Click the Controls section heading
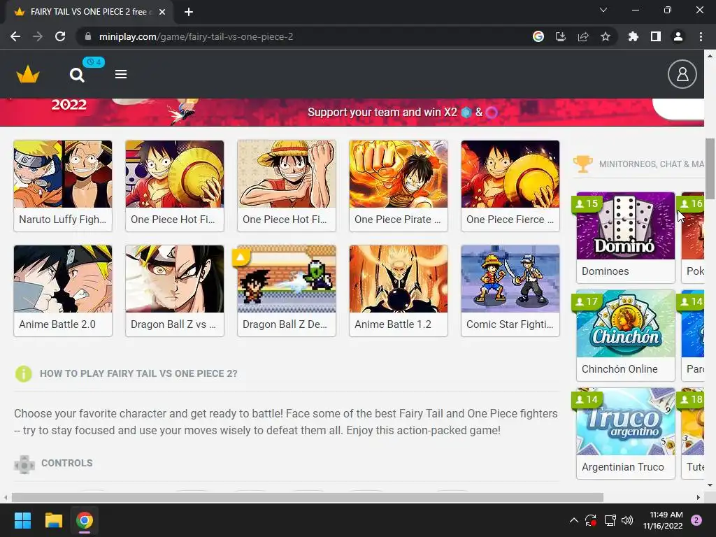 67,463
